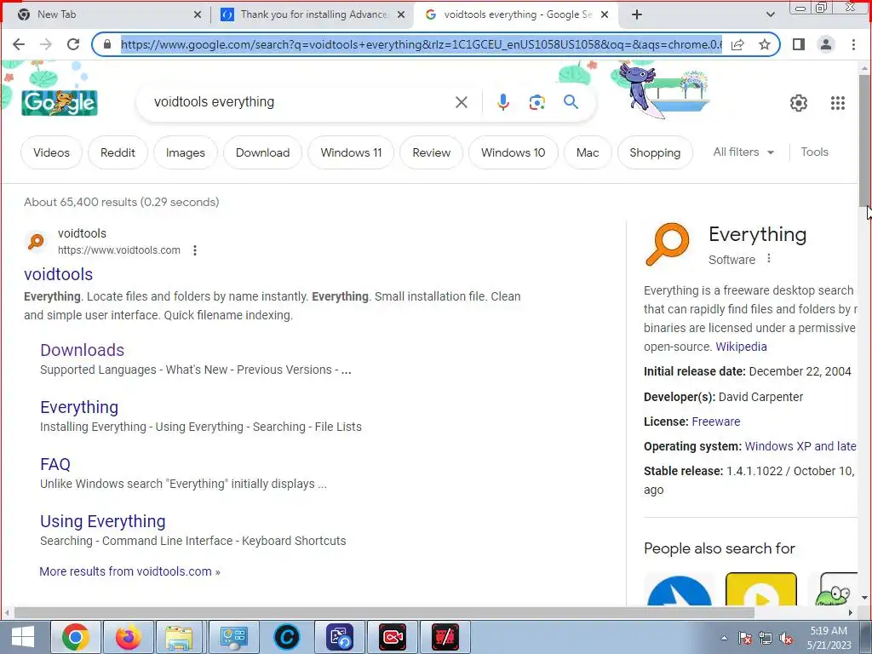Open more options next to voidtools.com URL
The height and width of the screenshot is (654, 872).
pyautogui.click(x=195, y=250)
